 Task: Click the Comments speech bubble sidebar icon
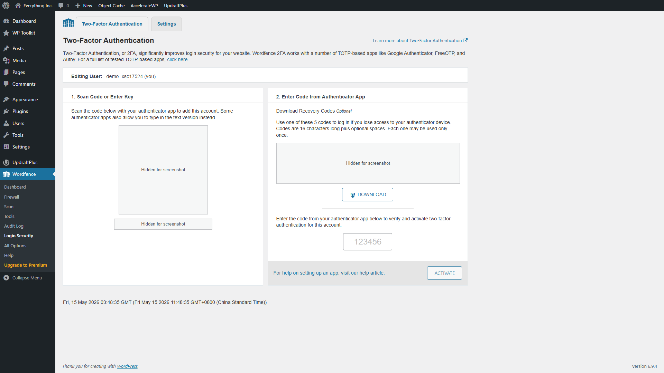tap(6, 84)
